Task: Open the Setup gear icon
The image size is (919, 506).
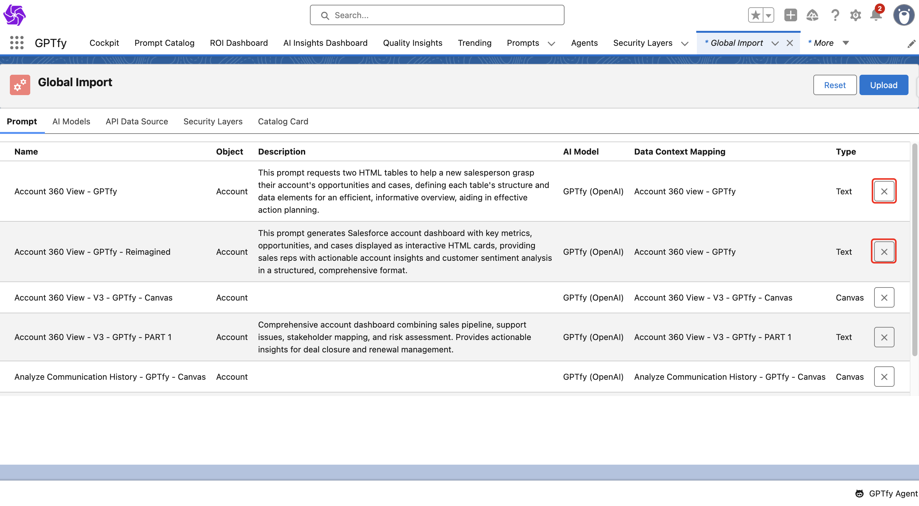Action: (855, 15)
